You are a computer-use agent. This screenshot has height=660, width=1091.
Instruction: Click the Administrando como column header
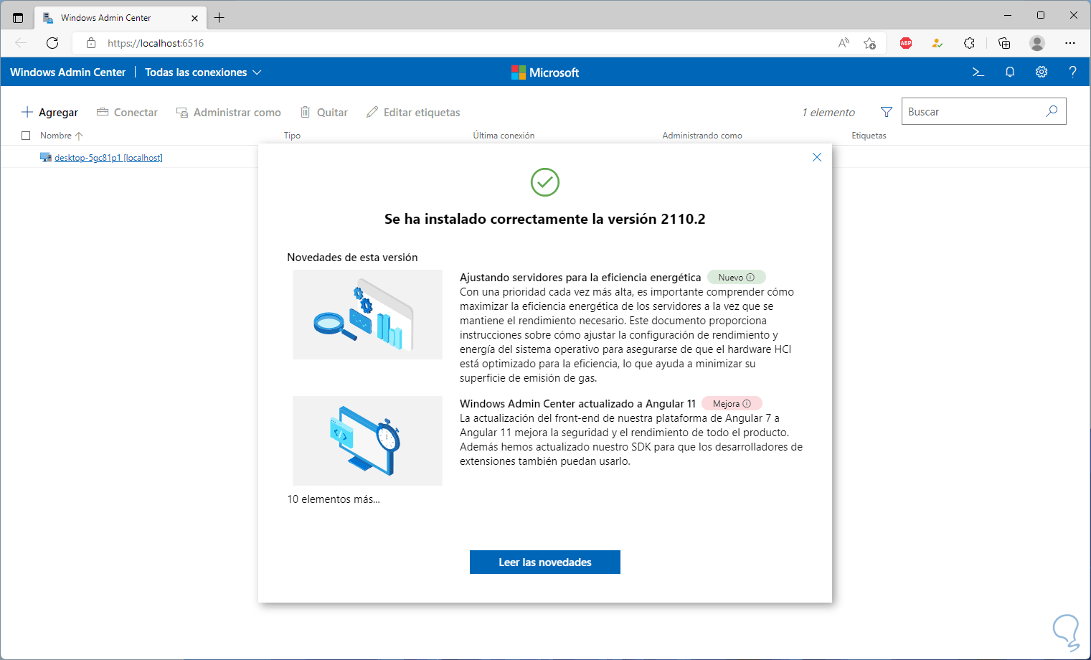tap(702, 136)
